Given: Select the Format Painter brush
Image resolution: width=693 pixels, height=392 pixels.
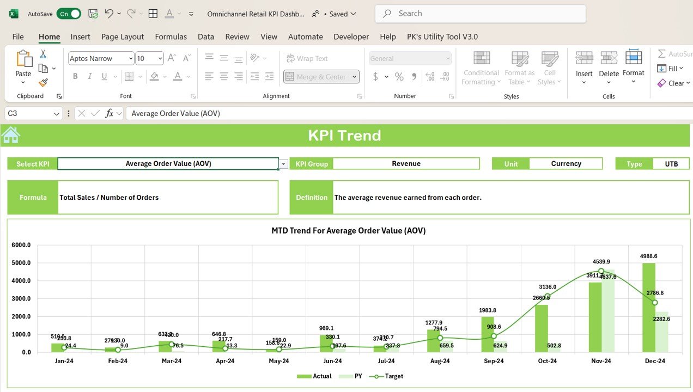Looking at the screenshot, I should 43,83.
